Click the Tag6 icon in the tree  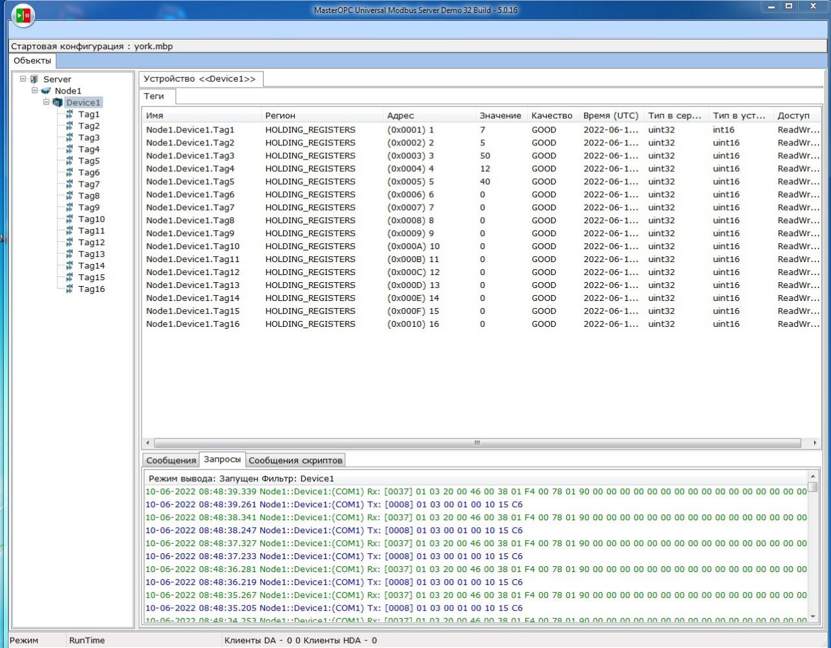point(69,173)
